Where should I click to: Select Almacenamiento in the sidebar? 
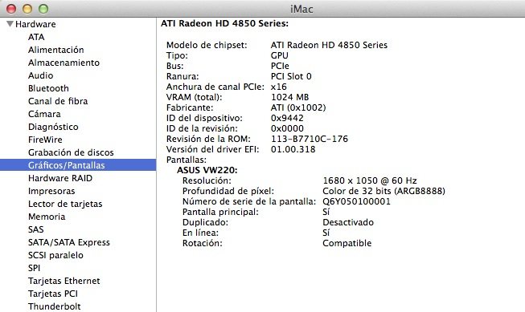(64, 63)
